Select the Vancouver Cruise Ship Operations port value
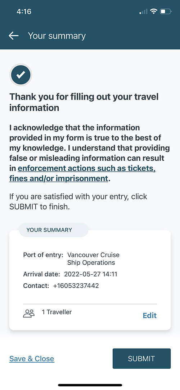The height and width of the screenshot is (390, 180). [x=93, y=259]
